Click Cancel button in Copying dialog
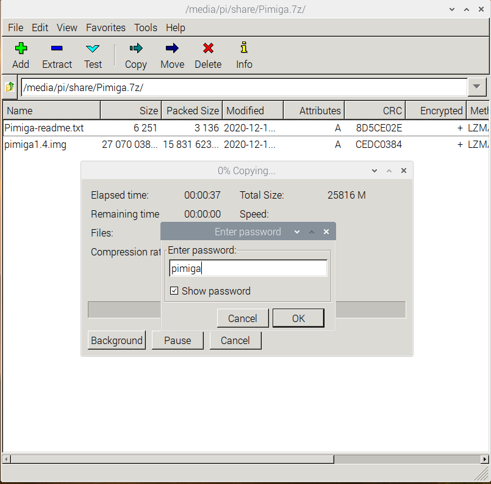The height and width of the screenshot is (484, 491). tap(235, 340)
